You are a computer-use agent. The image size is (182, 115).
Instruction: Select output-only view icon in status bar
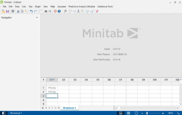click(136, 113)
